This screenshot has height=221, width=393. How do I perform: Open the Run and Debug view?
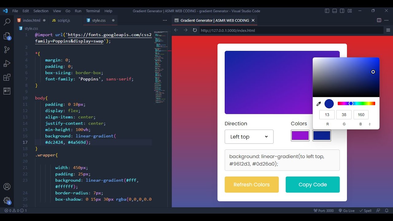point(7,64)
